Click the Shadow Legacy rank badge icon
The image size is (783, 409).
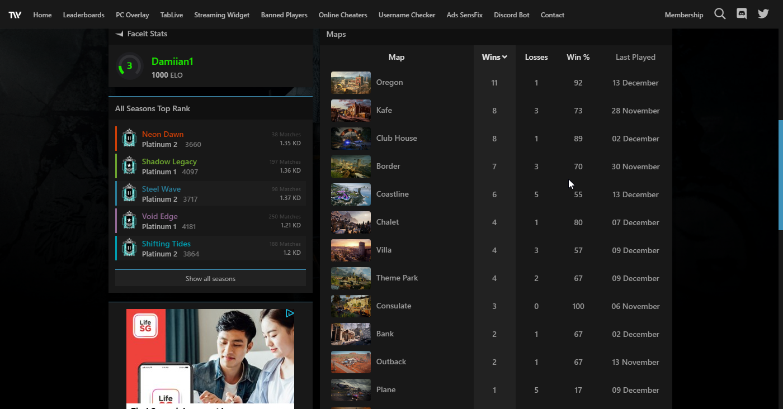(x=129, y=166)
